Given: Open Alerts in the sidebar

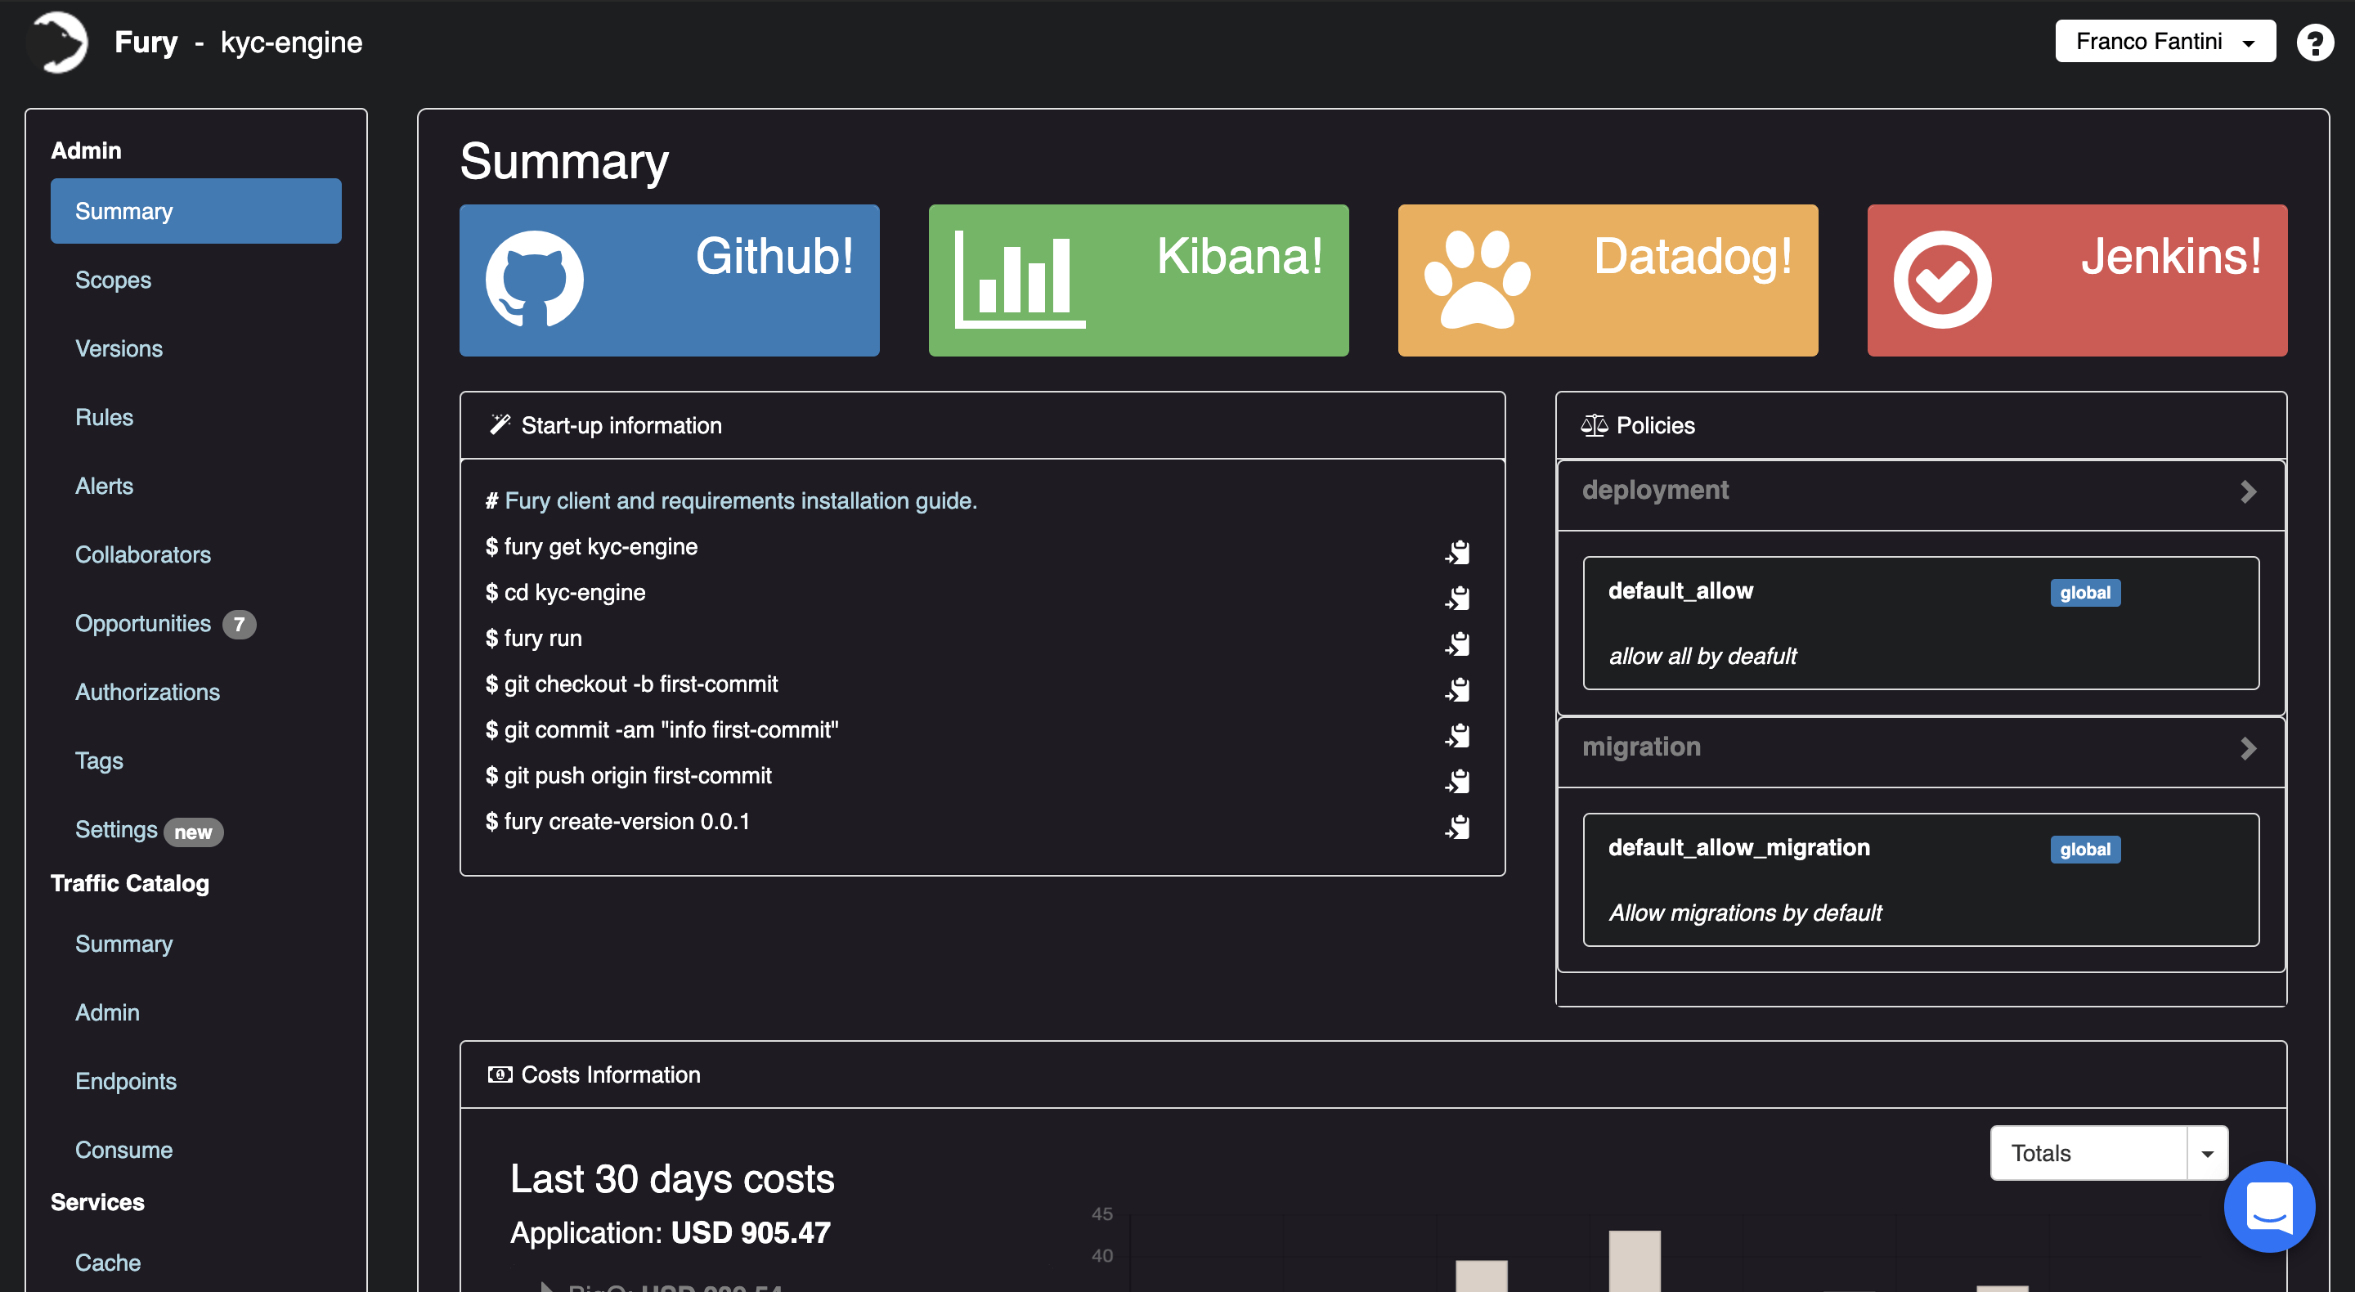Looking at the screenshot, I should tap(104, 486).
